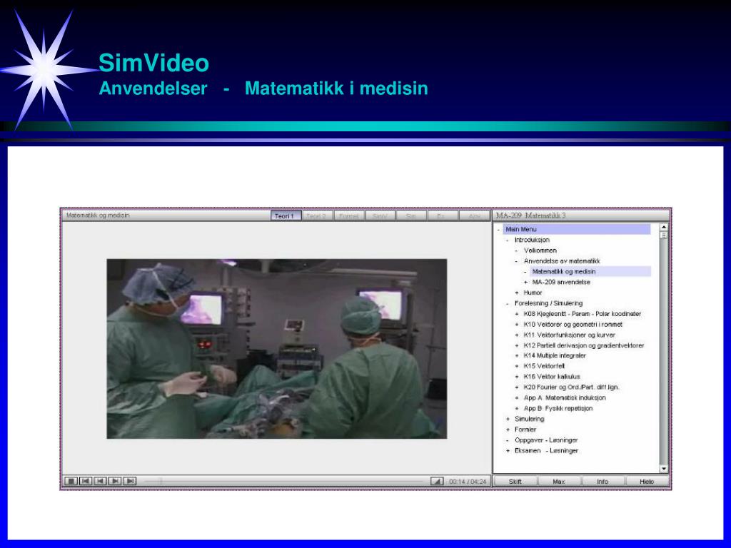Expand the K15 Vektorfelt node
This screenshot has width=731, height=548.
point(517,366)
